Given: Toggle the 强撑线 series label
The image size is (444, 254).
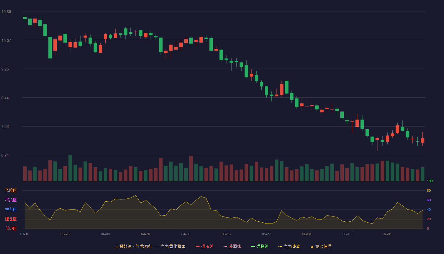Looking at the screenshot, I should 262,246.
